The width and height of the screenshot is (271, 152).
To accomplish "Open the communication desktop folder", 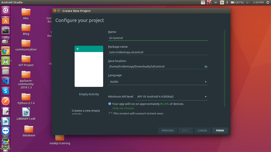I will pyautogui.click(x=26, y=45).
